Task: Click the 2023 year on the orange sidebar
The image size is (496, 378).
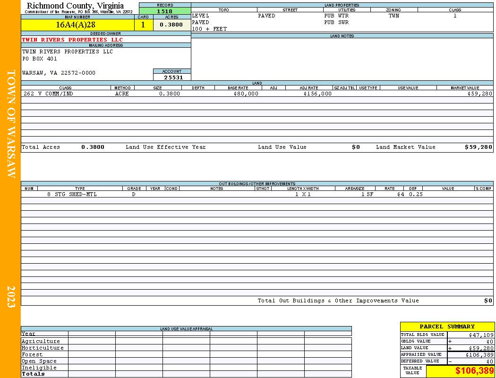Action: click(11, 297)
